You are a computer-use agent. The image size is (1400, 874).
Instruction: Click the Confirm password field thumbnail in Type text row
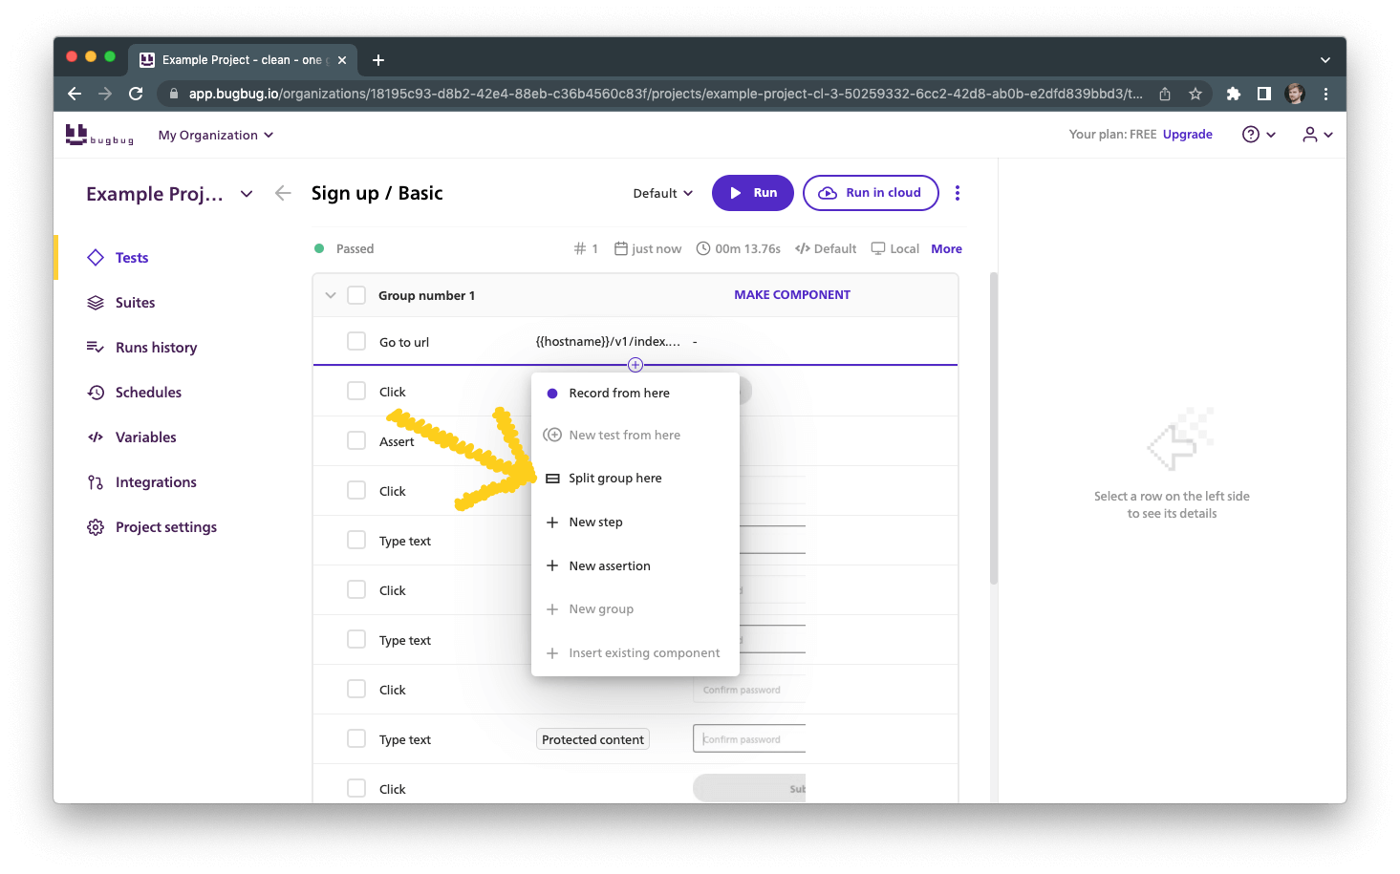(x=749, y=738)
